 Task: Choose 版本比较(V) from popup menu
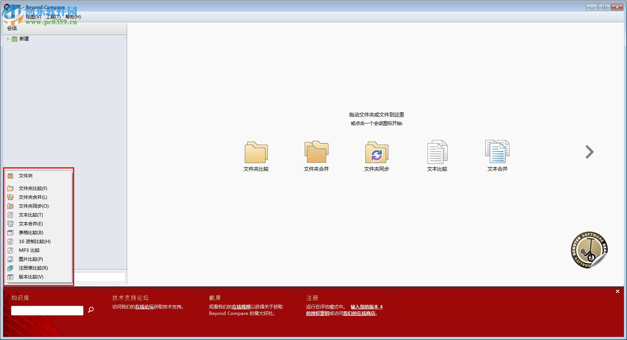point(39,277)
